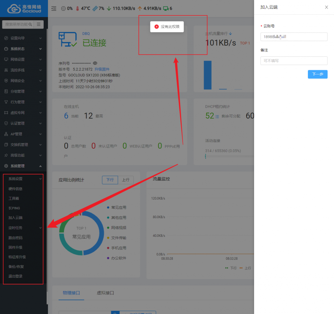This screenshot has height=314, width=334.
Task: Select the 下行 toggle in application statistics
Action: pos(110,180)
